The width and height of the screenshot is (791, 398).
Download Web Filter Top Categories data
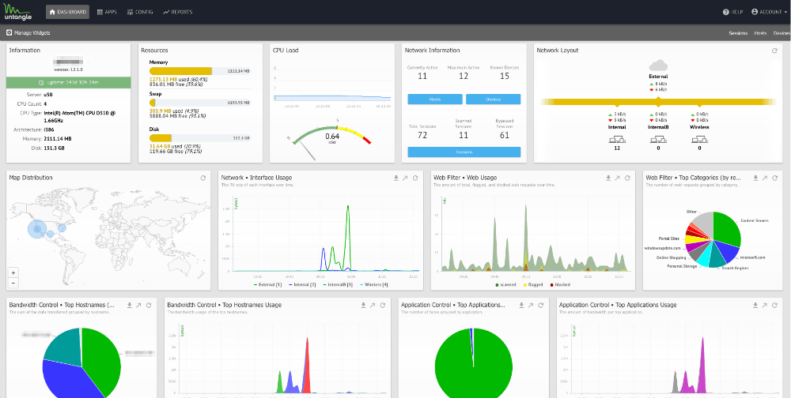coord(755,178)
